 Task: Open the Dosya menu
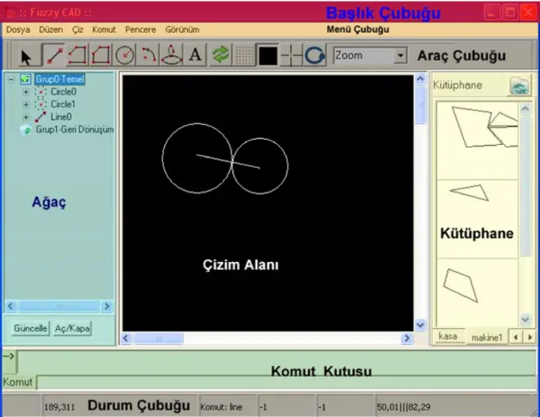18,30
